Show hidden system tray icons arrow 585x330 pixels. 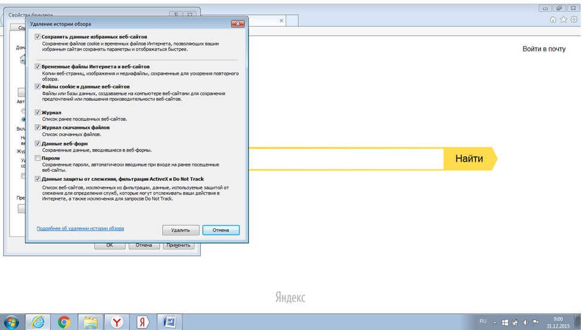494,322
